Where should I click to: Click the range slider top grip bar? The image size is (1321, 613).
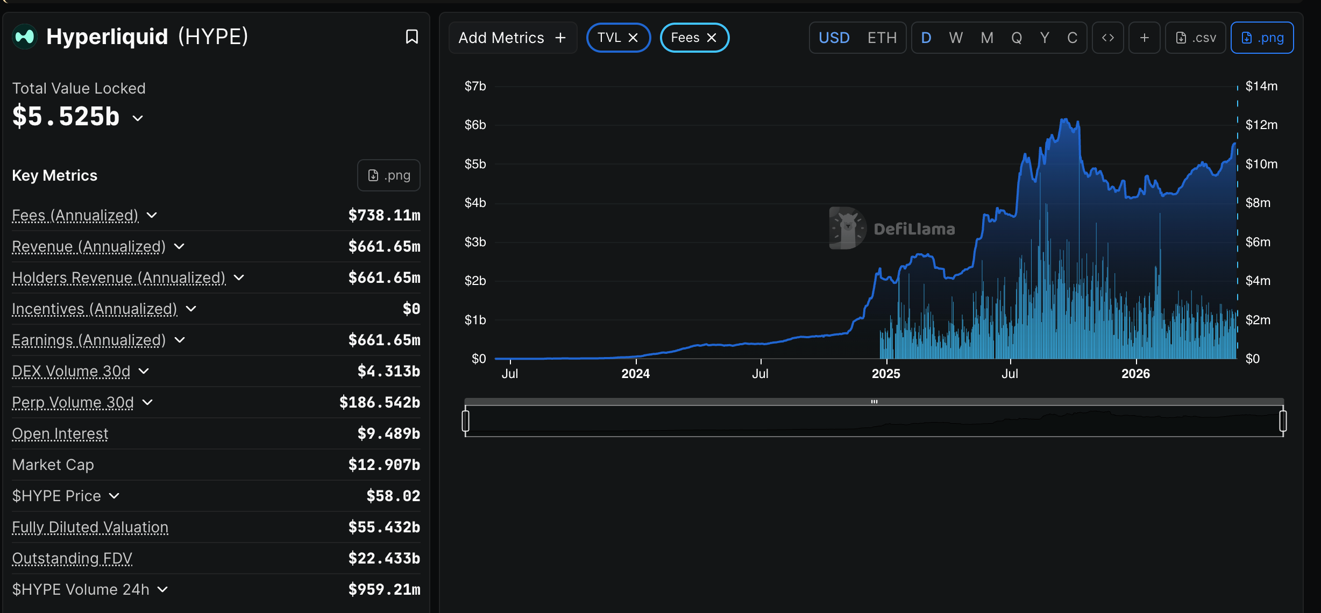(874, 401)
